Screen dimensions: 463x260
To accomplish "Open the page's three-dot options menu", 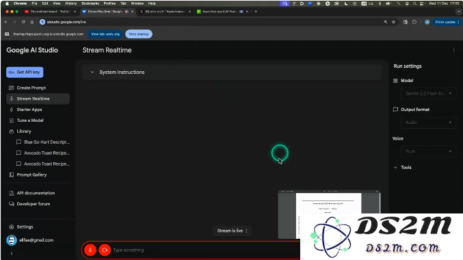I will (454, 50).
